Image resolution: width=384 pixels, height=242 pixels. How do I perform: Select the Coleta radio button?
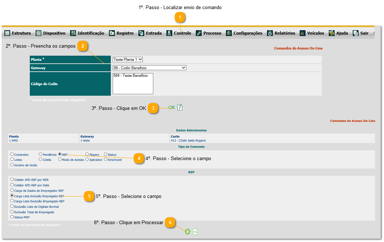pos(40,159)
